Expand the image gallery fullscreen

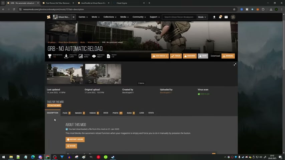click(x=235, y=64)
